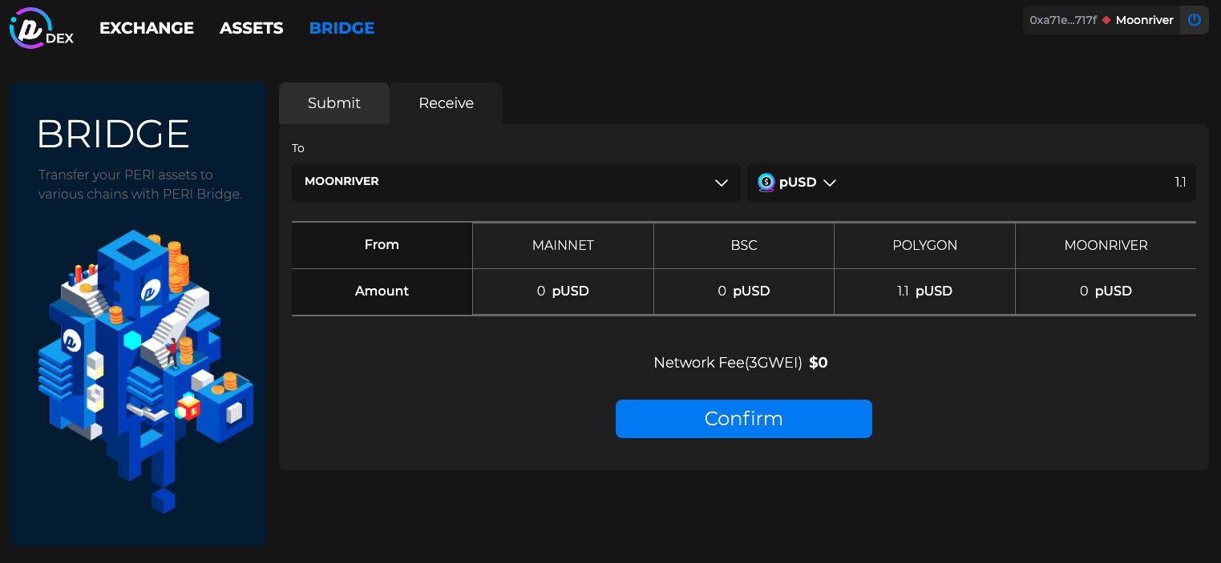
Task: Click the MOONRIVER table column header
Action: click(x=1106, y=245)
